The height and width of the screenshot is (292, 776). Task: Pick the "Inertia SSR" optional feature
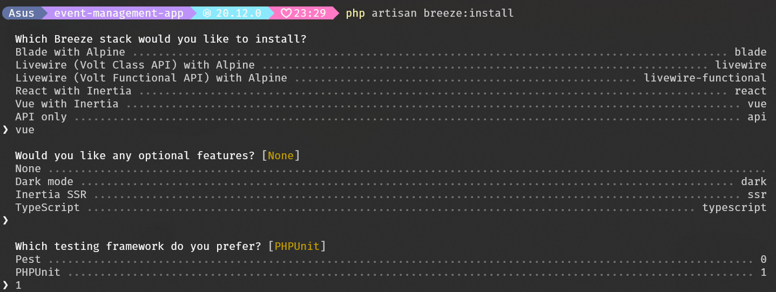(x=51, y=194)
